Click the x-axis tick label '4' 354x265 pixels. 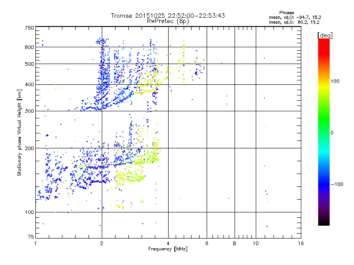pyautogui.click(x=168, y=243)
